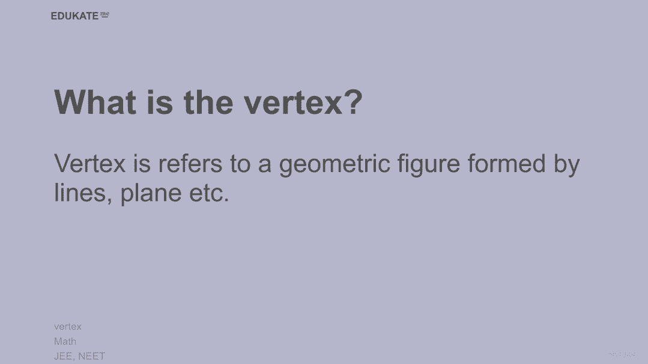Image resolution: width=648 pixels, height=364 pixels.
Task: Click the word 'vertex?' in the heading
Action: (x=303, y=102)
